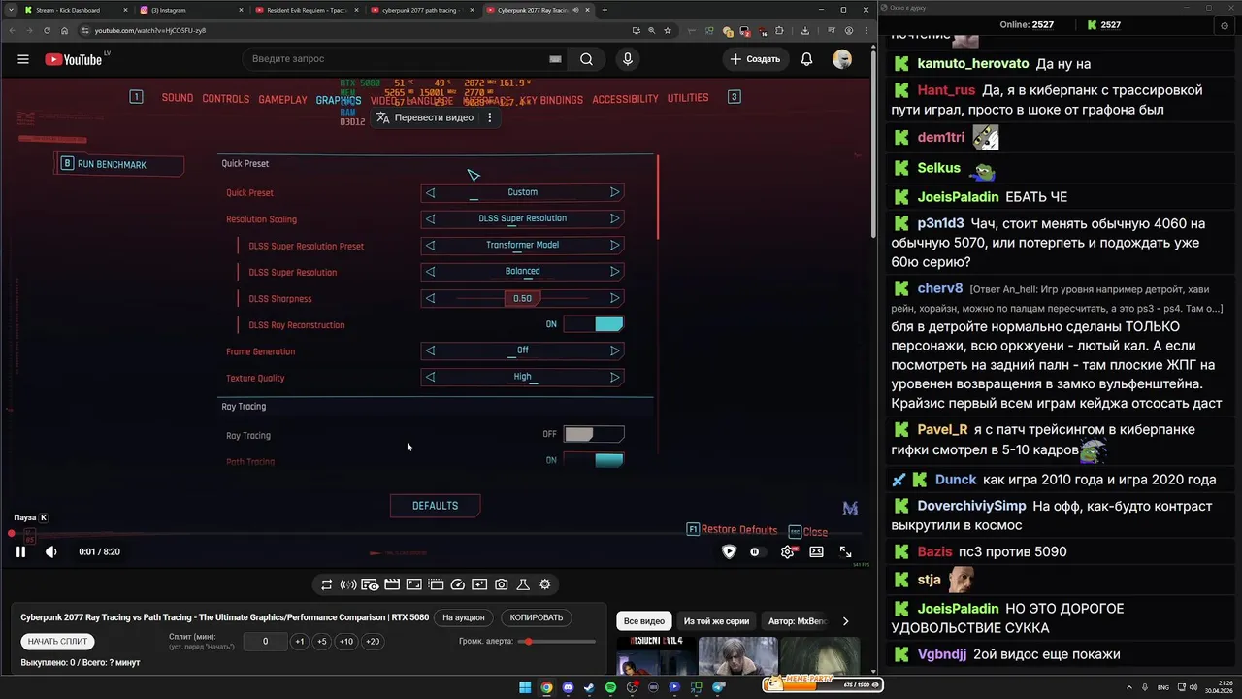Click right arrow of DLSS Super Resolution Preset
The width and height of the screenshot is (1242, 699).
click(x=614, y=245)
